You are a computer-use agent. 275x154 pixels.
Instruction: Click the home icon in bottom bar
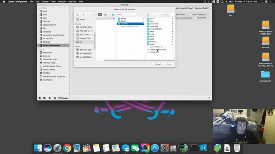[50, 98]
